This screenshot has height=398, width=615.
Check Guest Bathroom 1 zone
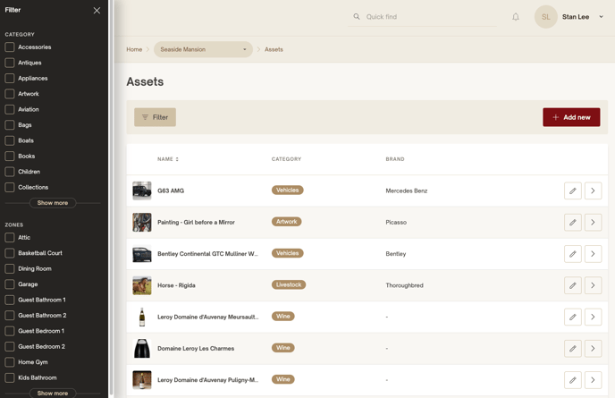10,300
